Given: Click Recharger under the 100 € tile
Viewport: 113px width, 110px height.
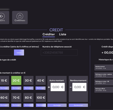Looking at the screenshot, I should coord(41,105).
